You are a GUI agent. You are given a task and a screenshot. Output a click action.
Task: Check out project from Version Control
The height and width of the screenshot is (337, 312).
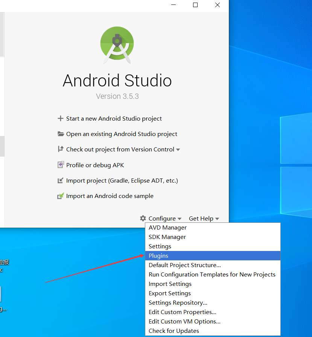120,150
